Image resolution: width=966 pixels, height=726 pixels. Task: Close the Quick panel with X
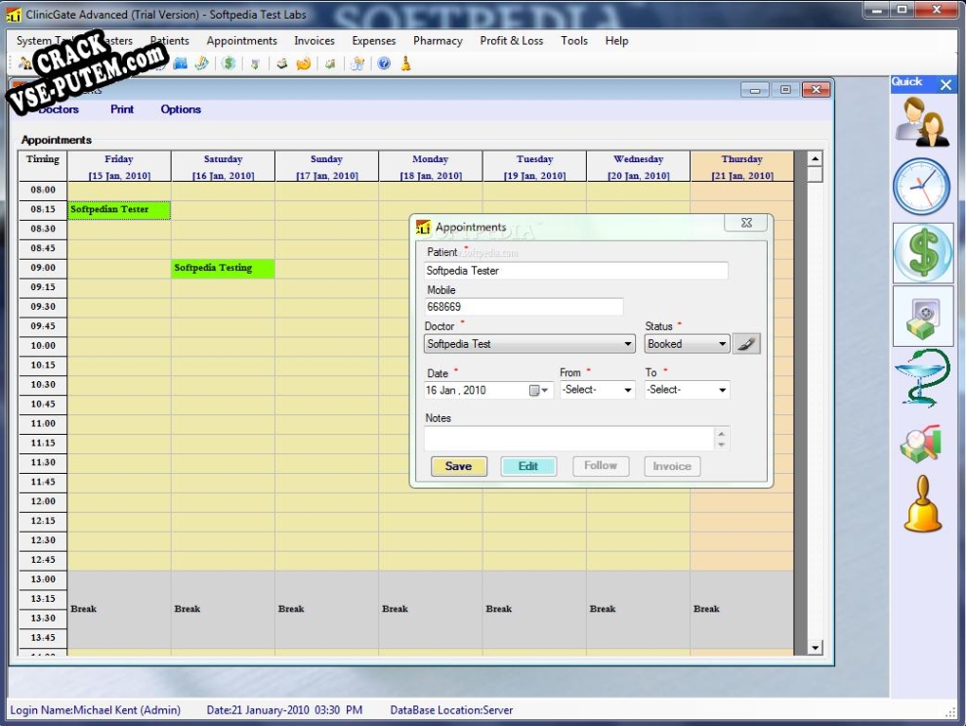tap(945, 84)
